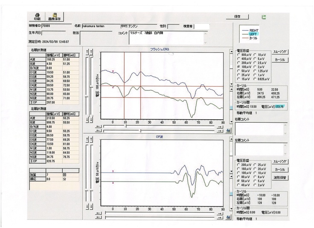Image resolution: width=314 pixels, height=228 pixels.
Task: Click the down arrow below Flash ERG vertical slider
Action: tap(88, 121)
